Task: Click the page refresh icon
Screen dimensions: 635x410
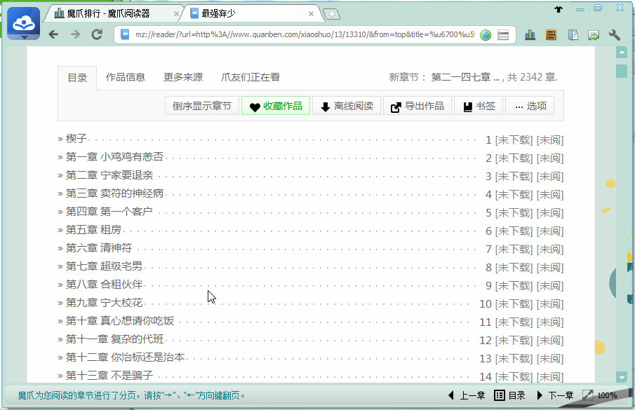Action: pyautogui.click(x=97, y=34)
